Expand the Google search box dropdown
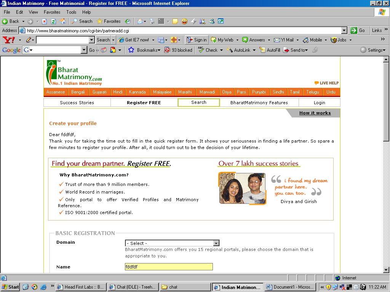Screen dimensions: 390x292 pyautogui.click(x=84, y=50)
